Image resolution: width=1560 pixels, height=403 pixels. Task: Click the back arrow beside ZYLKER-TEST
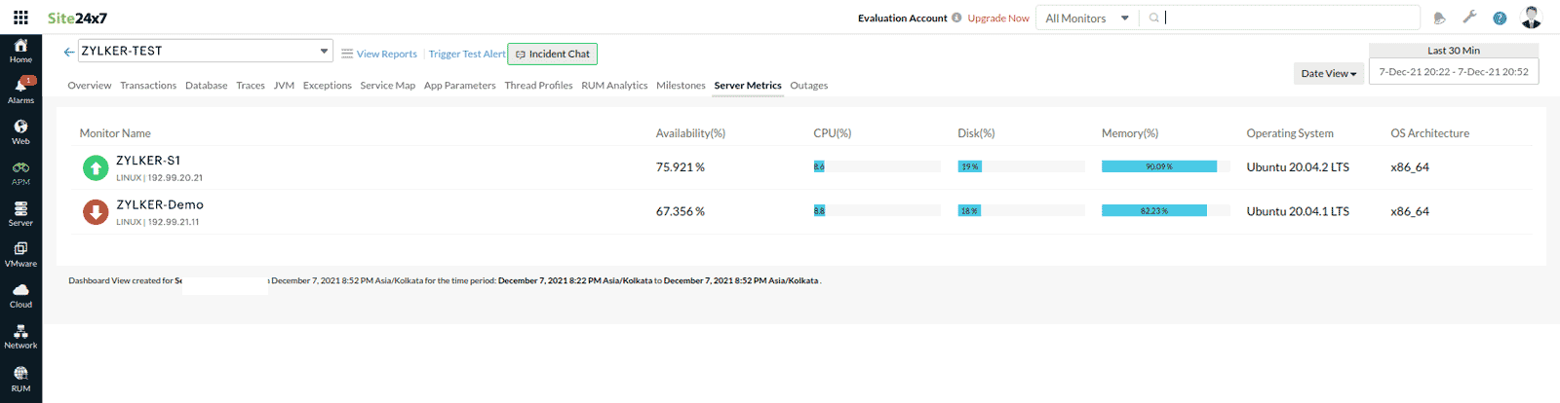(x=68, y=52)
